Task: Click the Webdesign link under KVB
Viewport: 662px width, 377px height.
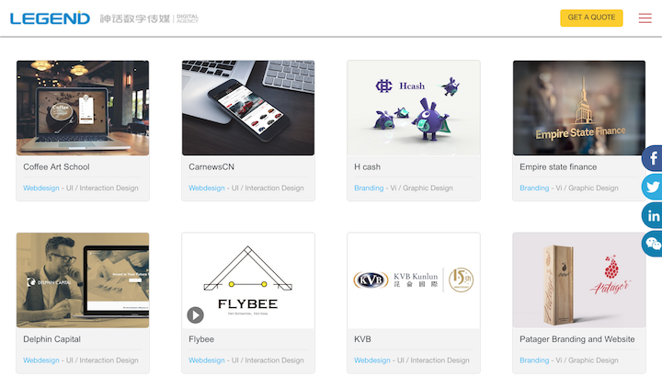Action: pos(372,360)
